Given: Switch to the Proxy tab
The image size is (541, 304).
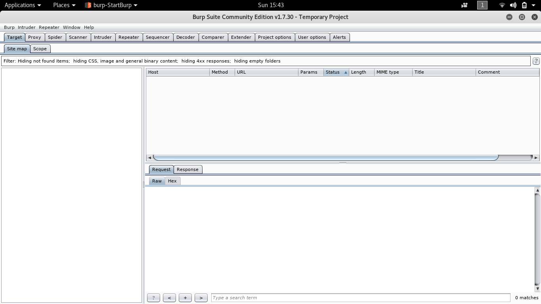Looking at the screenshot, I should click(34, 37).
